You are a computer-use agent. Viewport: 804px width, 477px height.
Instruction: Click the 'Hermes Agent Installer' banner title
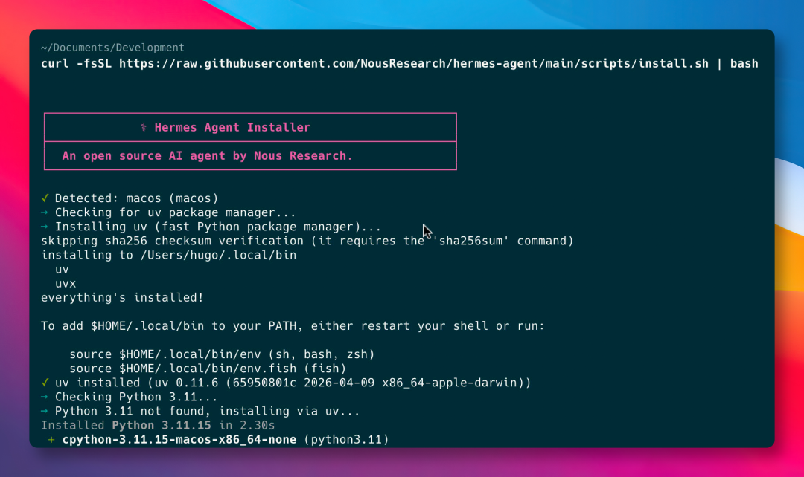pos(232,128)
